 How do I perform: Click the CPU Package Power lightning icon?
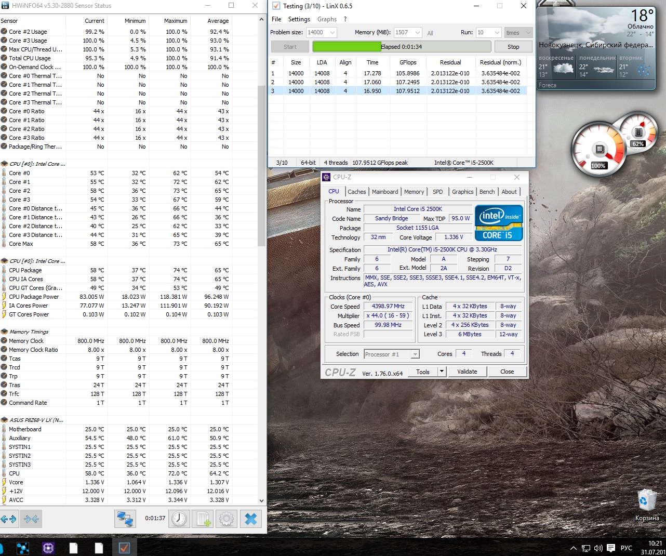(4, 297)
